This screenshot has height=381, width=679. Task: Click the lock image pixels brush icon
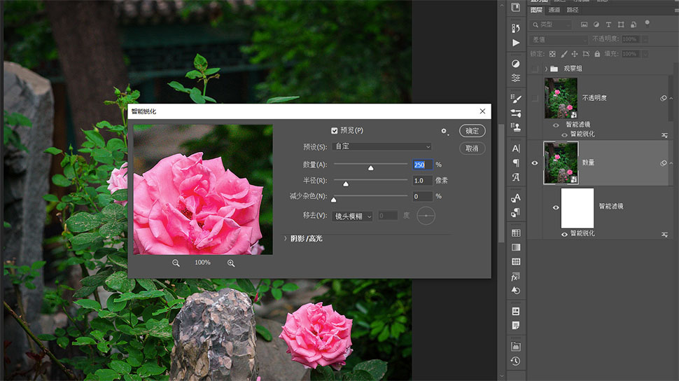click(563, 54)
